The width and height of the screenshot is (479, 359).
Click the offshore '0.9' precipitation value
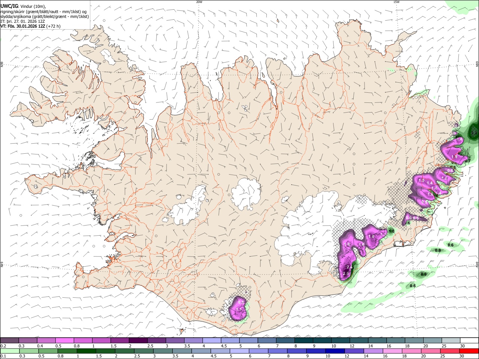click(x=424, y=274)
